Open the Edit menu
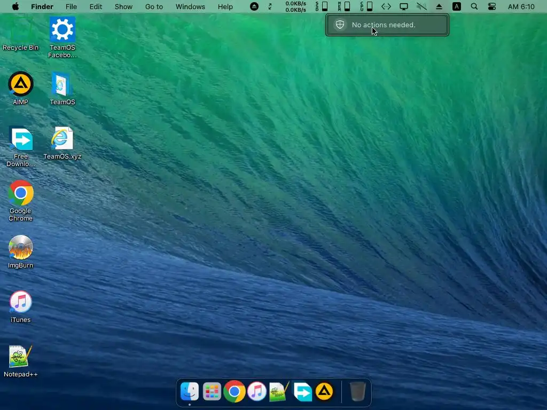The width and height of the screenshot is (547, 410). coord(96,6)
